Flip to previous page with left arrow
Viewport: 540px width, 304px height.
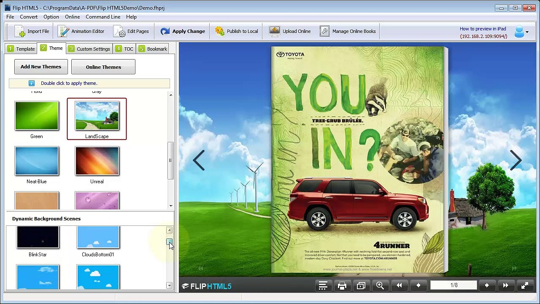pyautogui.click(x=199, y=160)
